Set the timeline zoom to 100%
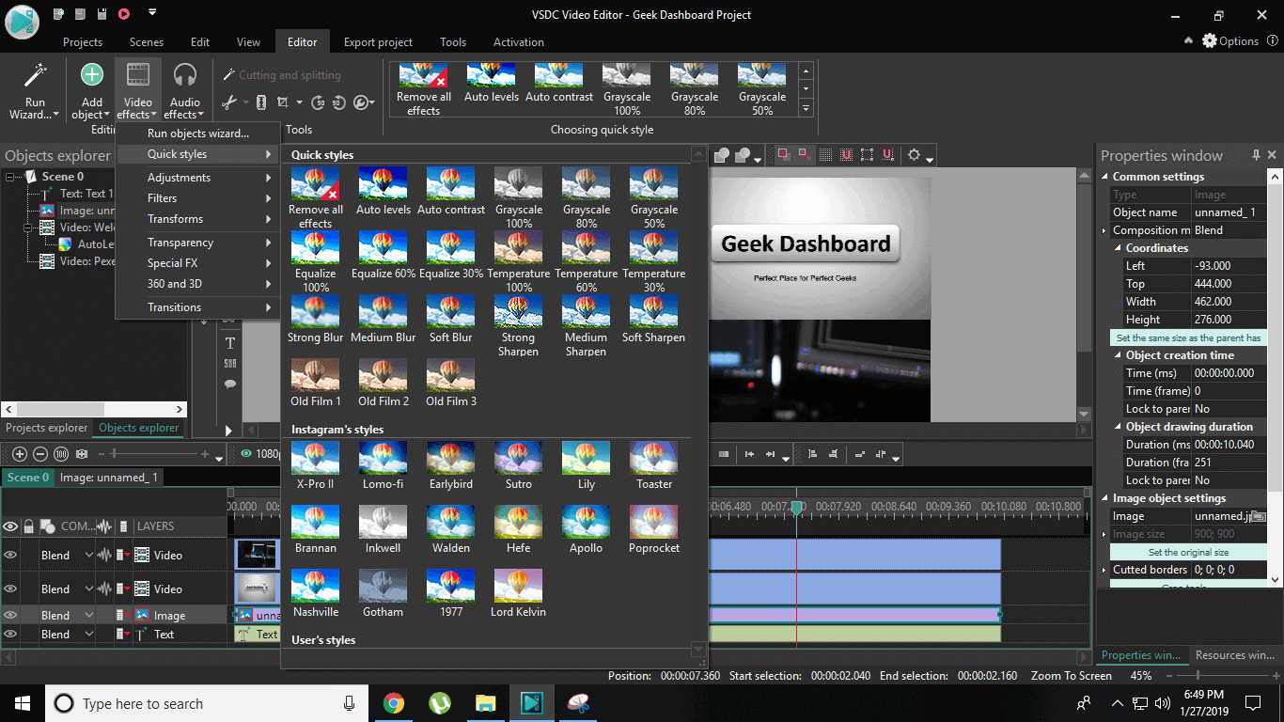The width and height of the screenshot is (1284, 722). [x=61, y=454]
